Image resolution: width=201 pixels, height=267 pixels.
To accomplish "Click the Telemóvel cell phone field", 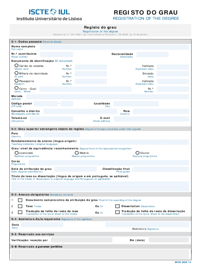I will (51, 119).
